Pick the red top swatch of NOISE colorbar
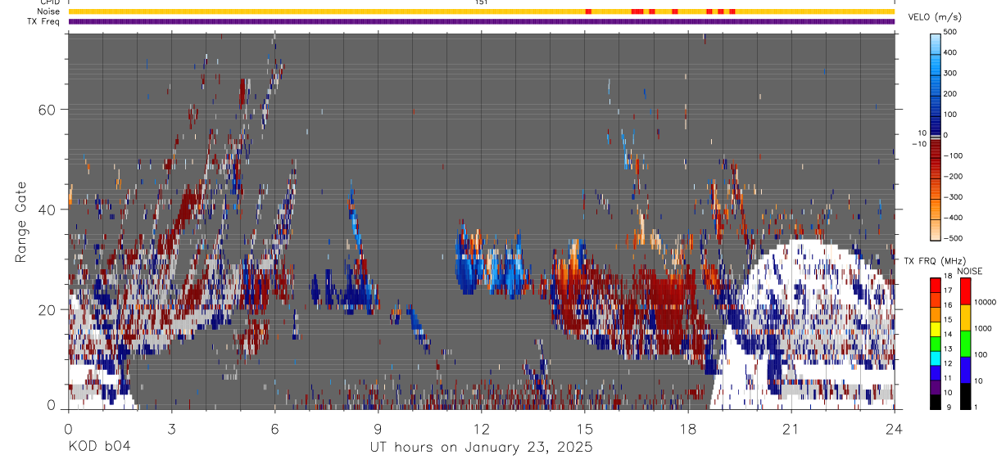The width and height of the screenshot is (1006, 464). (965, 291)
